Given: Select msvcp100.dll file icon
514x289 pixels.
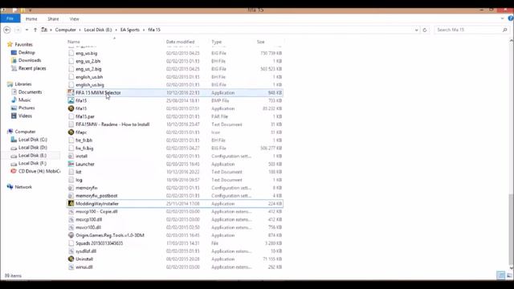Looking at the screenshot, I should point(71,219).
